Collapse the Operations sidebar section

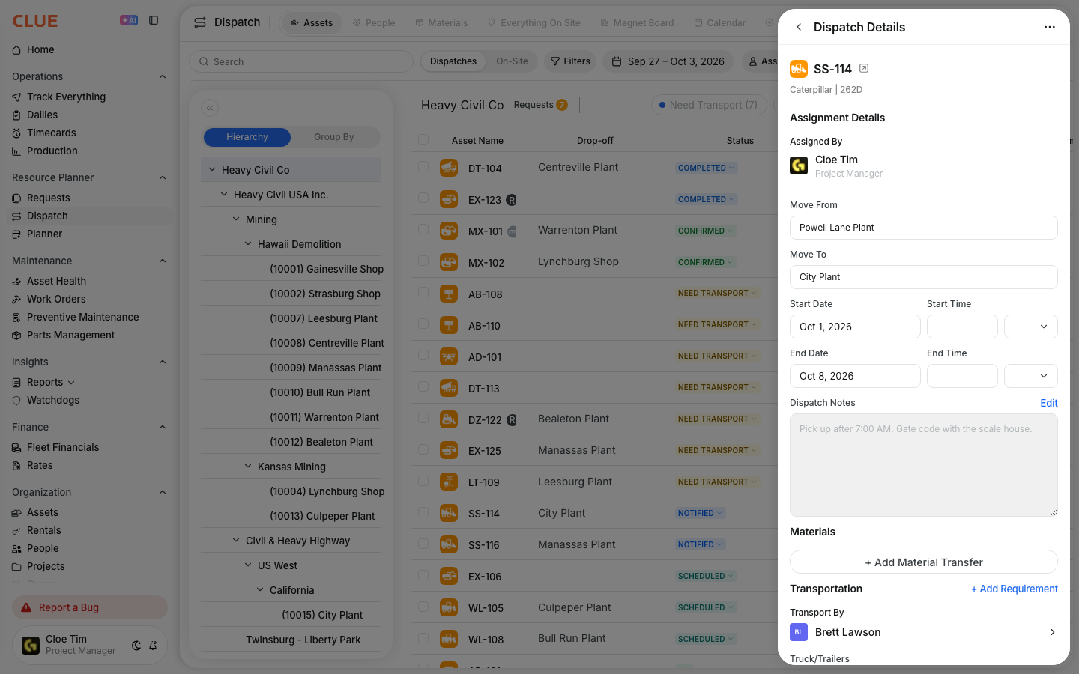[x=163, y=76]
